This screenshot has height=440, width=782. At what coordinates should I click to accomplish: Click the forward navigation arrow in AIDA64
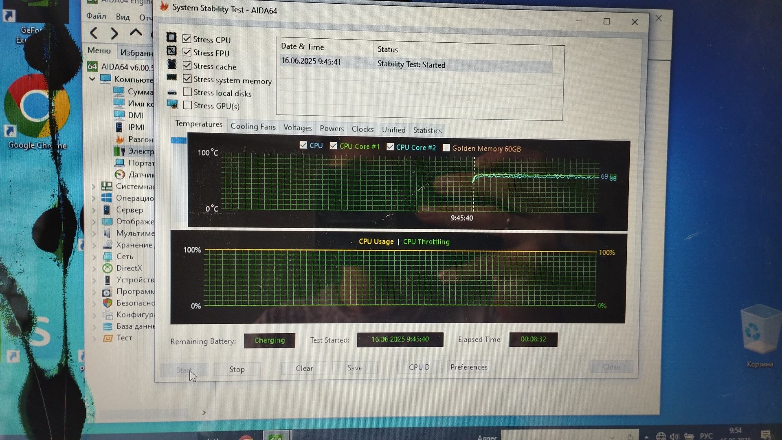coord(114,33)
